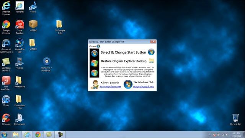Click the Current start orb preview
Viewport: 245px width, 138px height.
click(x=98, y=46)
